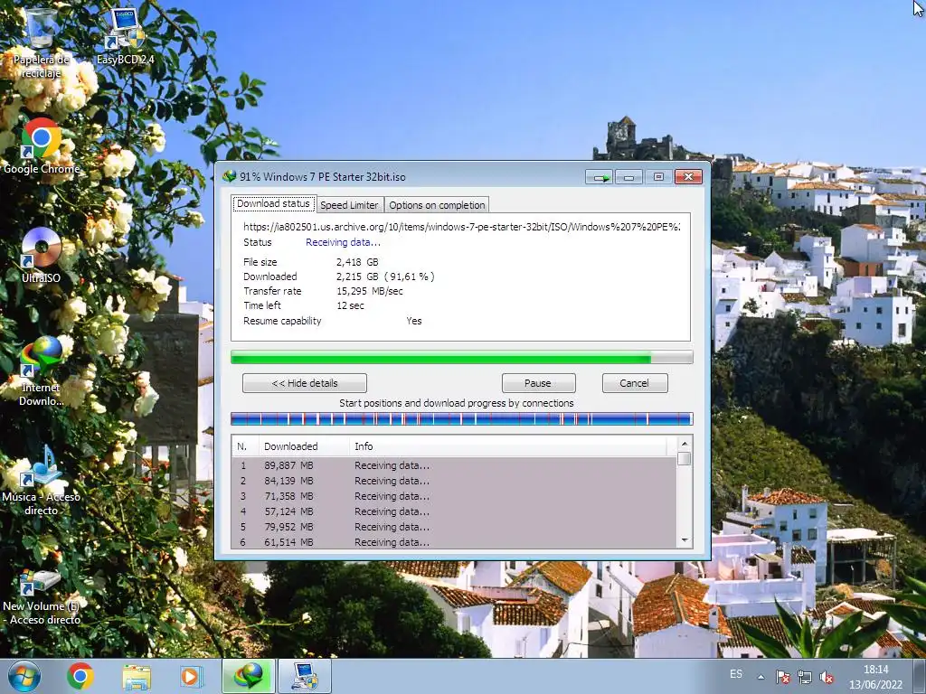Click the Resume capability value Yes
Viewport: 926px width, 694px height.
tap(414, 321)
